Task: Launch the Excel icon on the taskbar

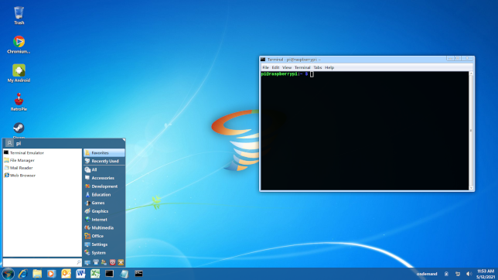Action: [x=95, y=274]
